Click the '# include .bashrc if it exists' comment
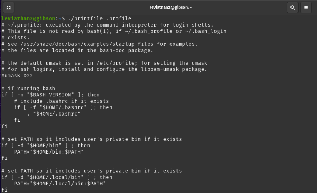The image size is (317, 193). pyautogui.click(x=61, y=101)
